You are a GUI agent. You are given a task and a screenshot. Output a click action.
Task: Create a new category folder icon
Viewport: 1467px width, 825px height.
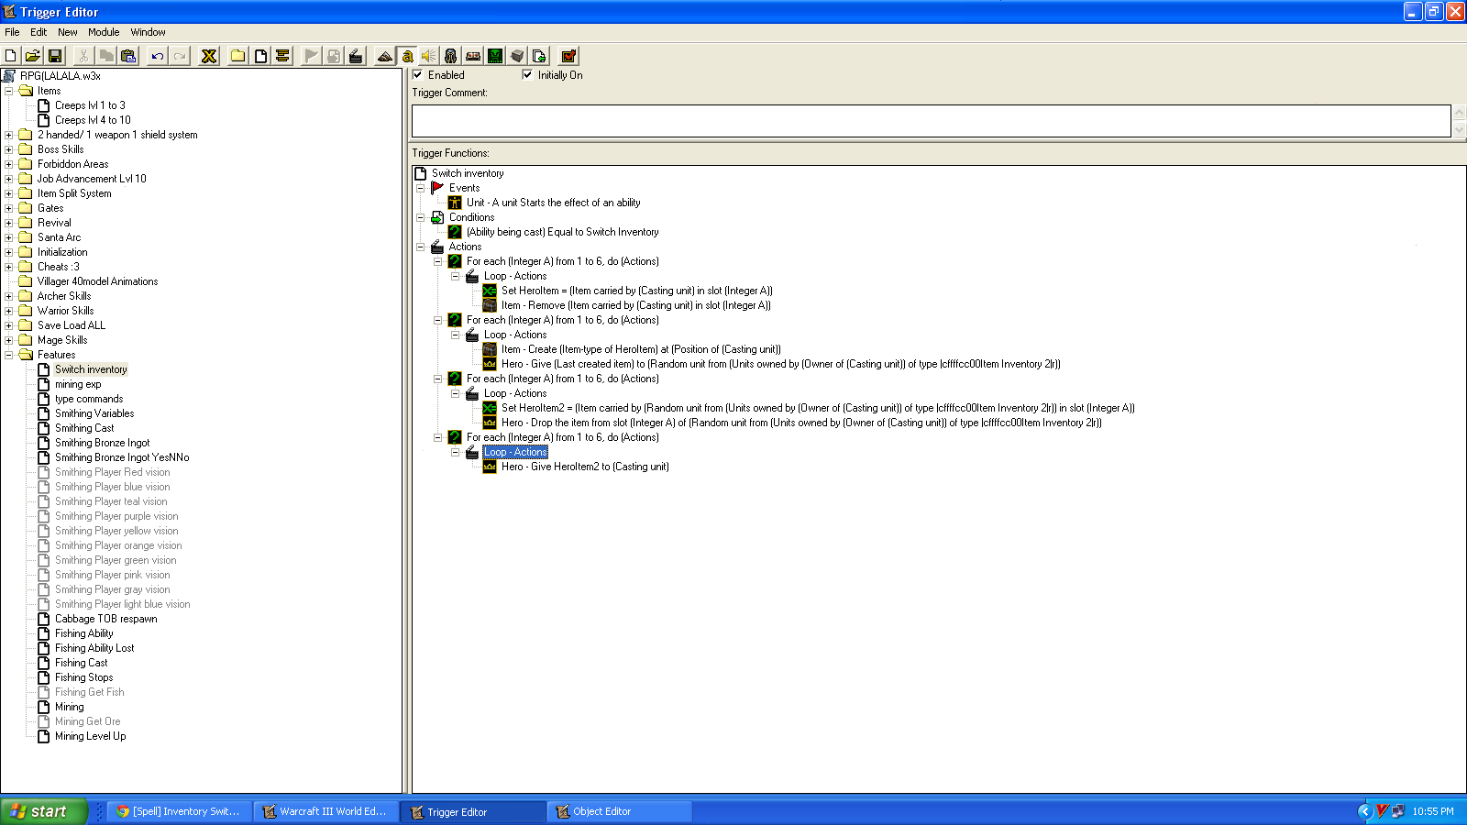click(238, 56)
